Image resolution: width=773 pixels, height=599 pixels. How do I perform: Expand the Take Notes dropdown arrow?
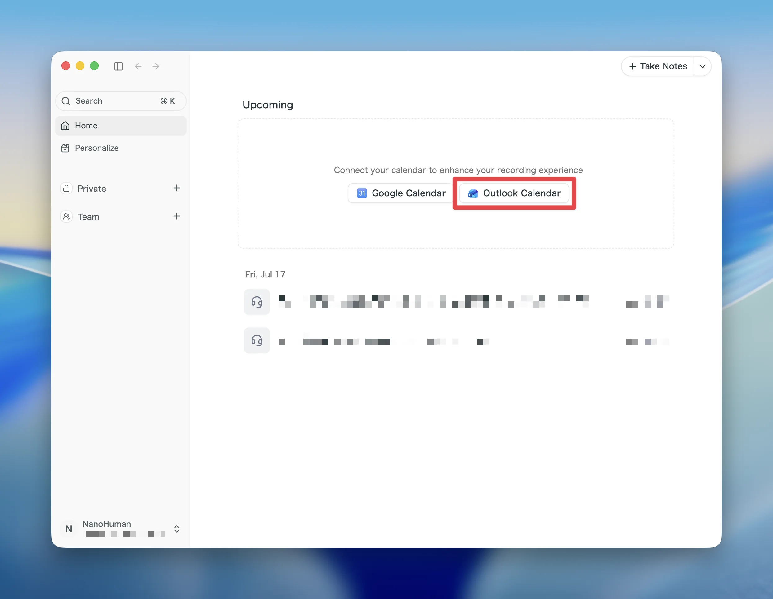[x=703, y=66]
